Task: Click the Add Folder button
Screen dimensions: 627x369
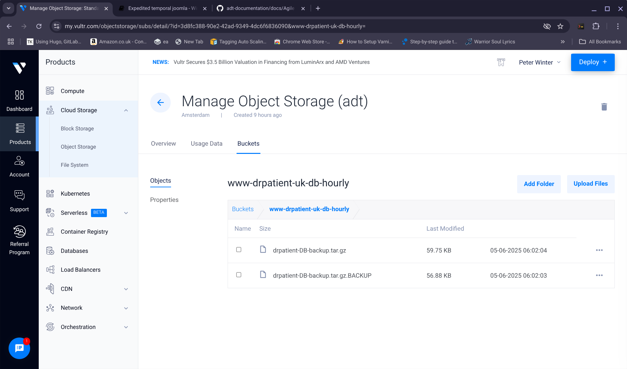Action: 539,184
